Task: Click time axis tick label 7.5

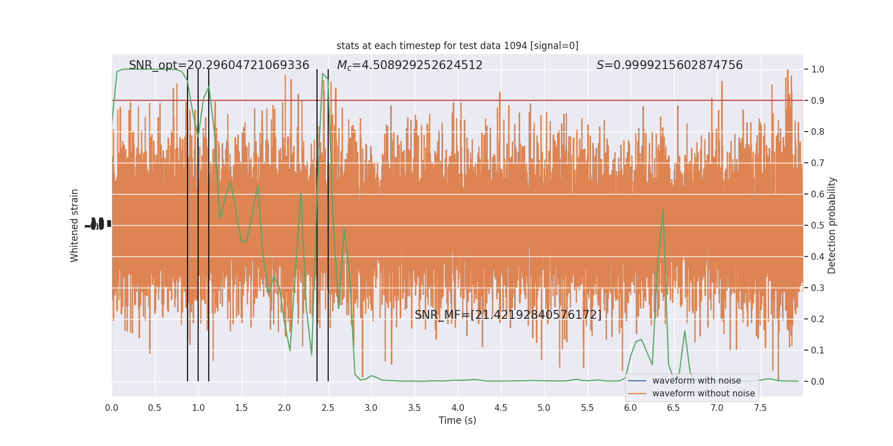Action: click(760, 408)
